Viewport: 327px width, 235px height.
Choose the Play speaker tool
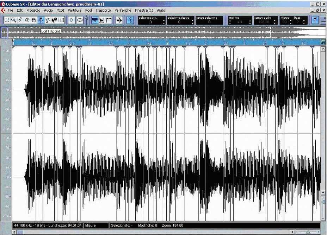pos(27,20)
